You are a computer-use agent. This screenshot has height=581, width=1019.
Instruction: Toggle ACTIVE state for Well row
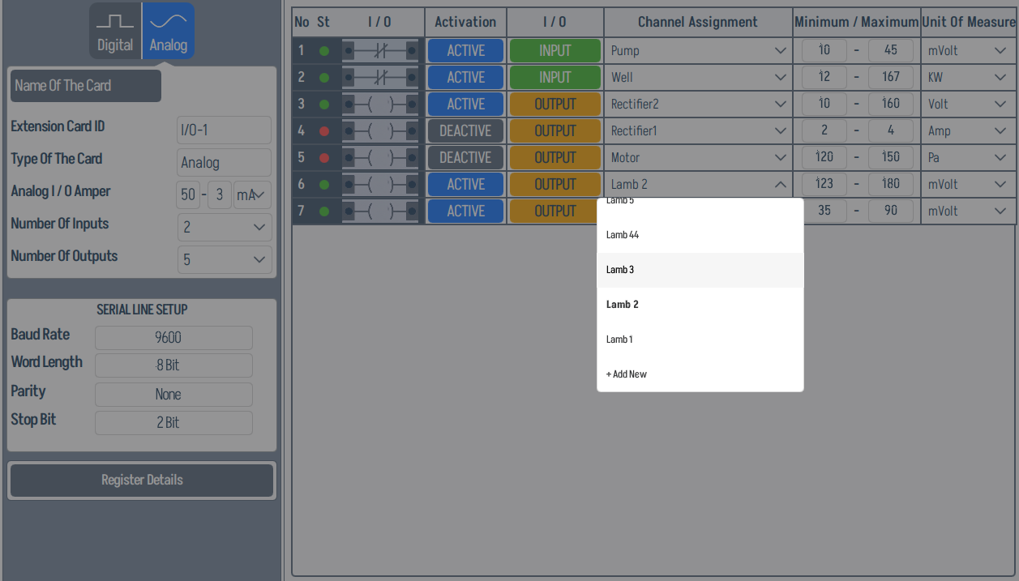(x=466, y=77)
